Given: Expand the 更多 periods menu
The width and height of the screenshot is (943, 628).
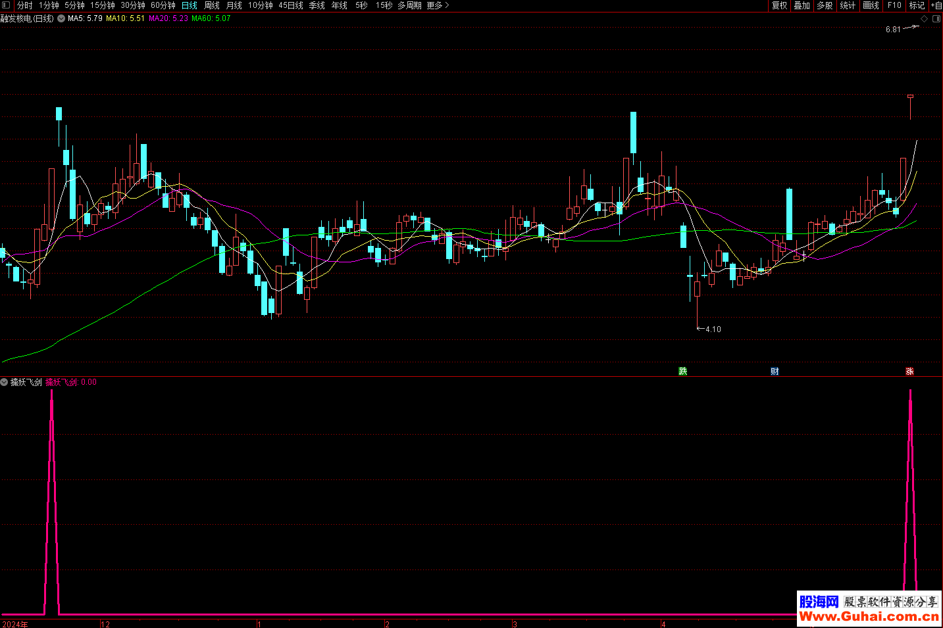Looking at the screenshot, I should point(438,5).
